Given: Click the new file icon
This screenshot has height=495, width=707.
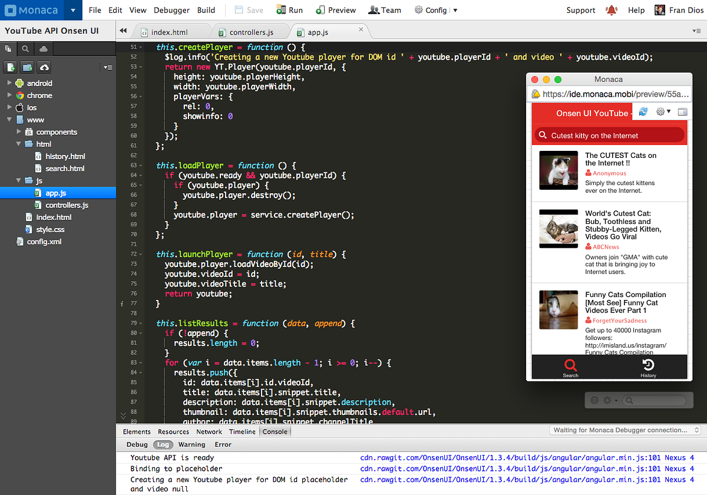Looking at the screenshot, I should pyautogui.click(x=11, y=67).
